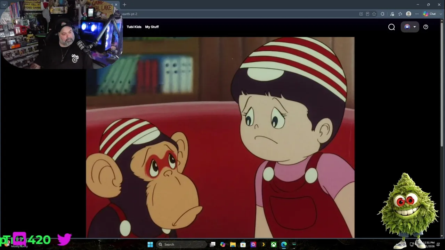Viewport: 445px width, 250px height.
Task: Open the browser extensions menu
Action: [382, 14]
